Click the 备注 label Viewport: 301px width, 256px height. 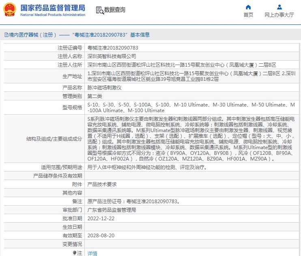point(77,202)
